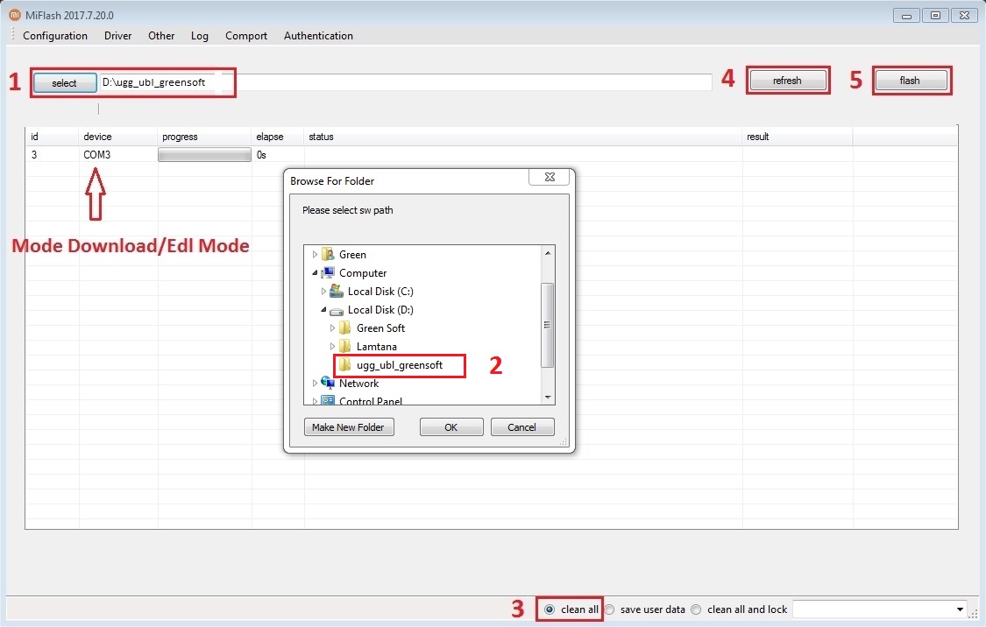Collapse the Computer node
986x627 pixels.
point(315,272)
